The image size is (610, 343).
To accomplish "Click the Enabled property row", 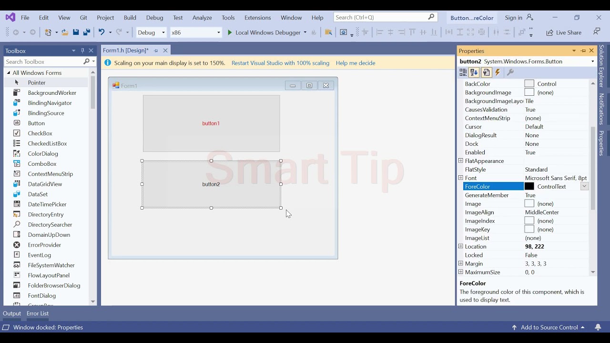I will [x=526, y=152].
